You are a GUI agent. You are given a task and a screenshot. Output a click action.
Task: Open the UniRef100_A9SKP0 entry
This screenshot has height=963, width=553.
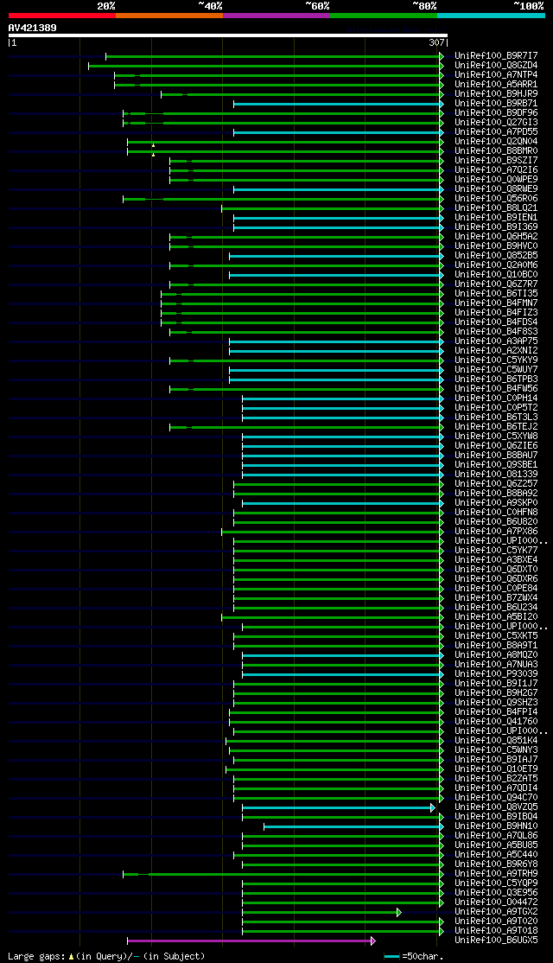[496, 503]
